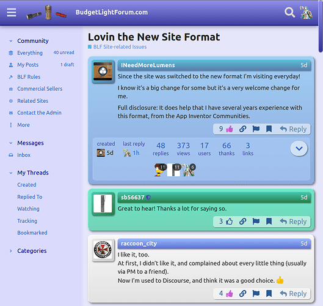323x306 pixels.
Task: Click 5d timestamp on raccoon_city post
Action: click(x=304, y=244)
